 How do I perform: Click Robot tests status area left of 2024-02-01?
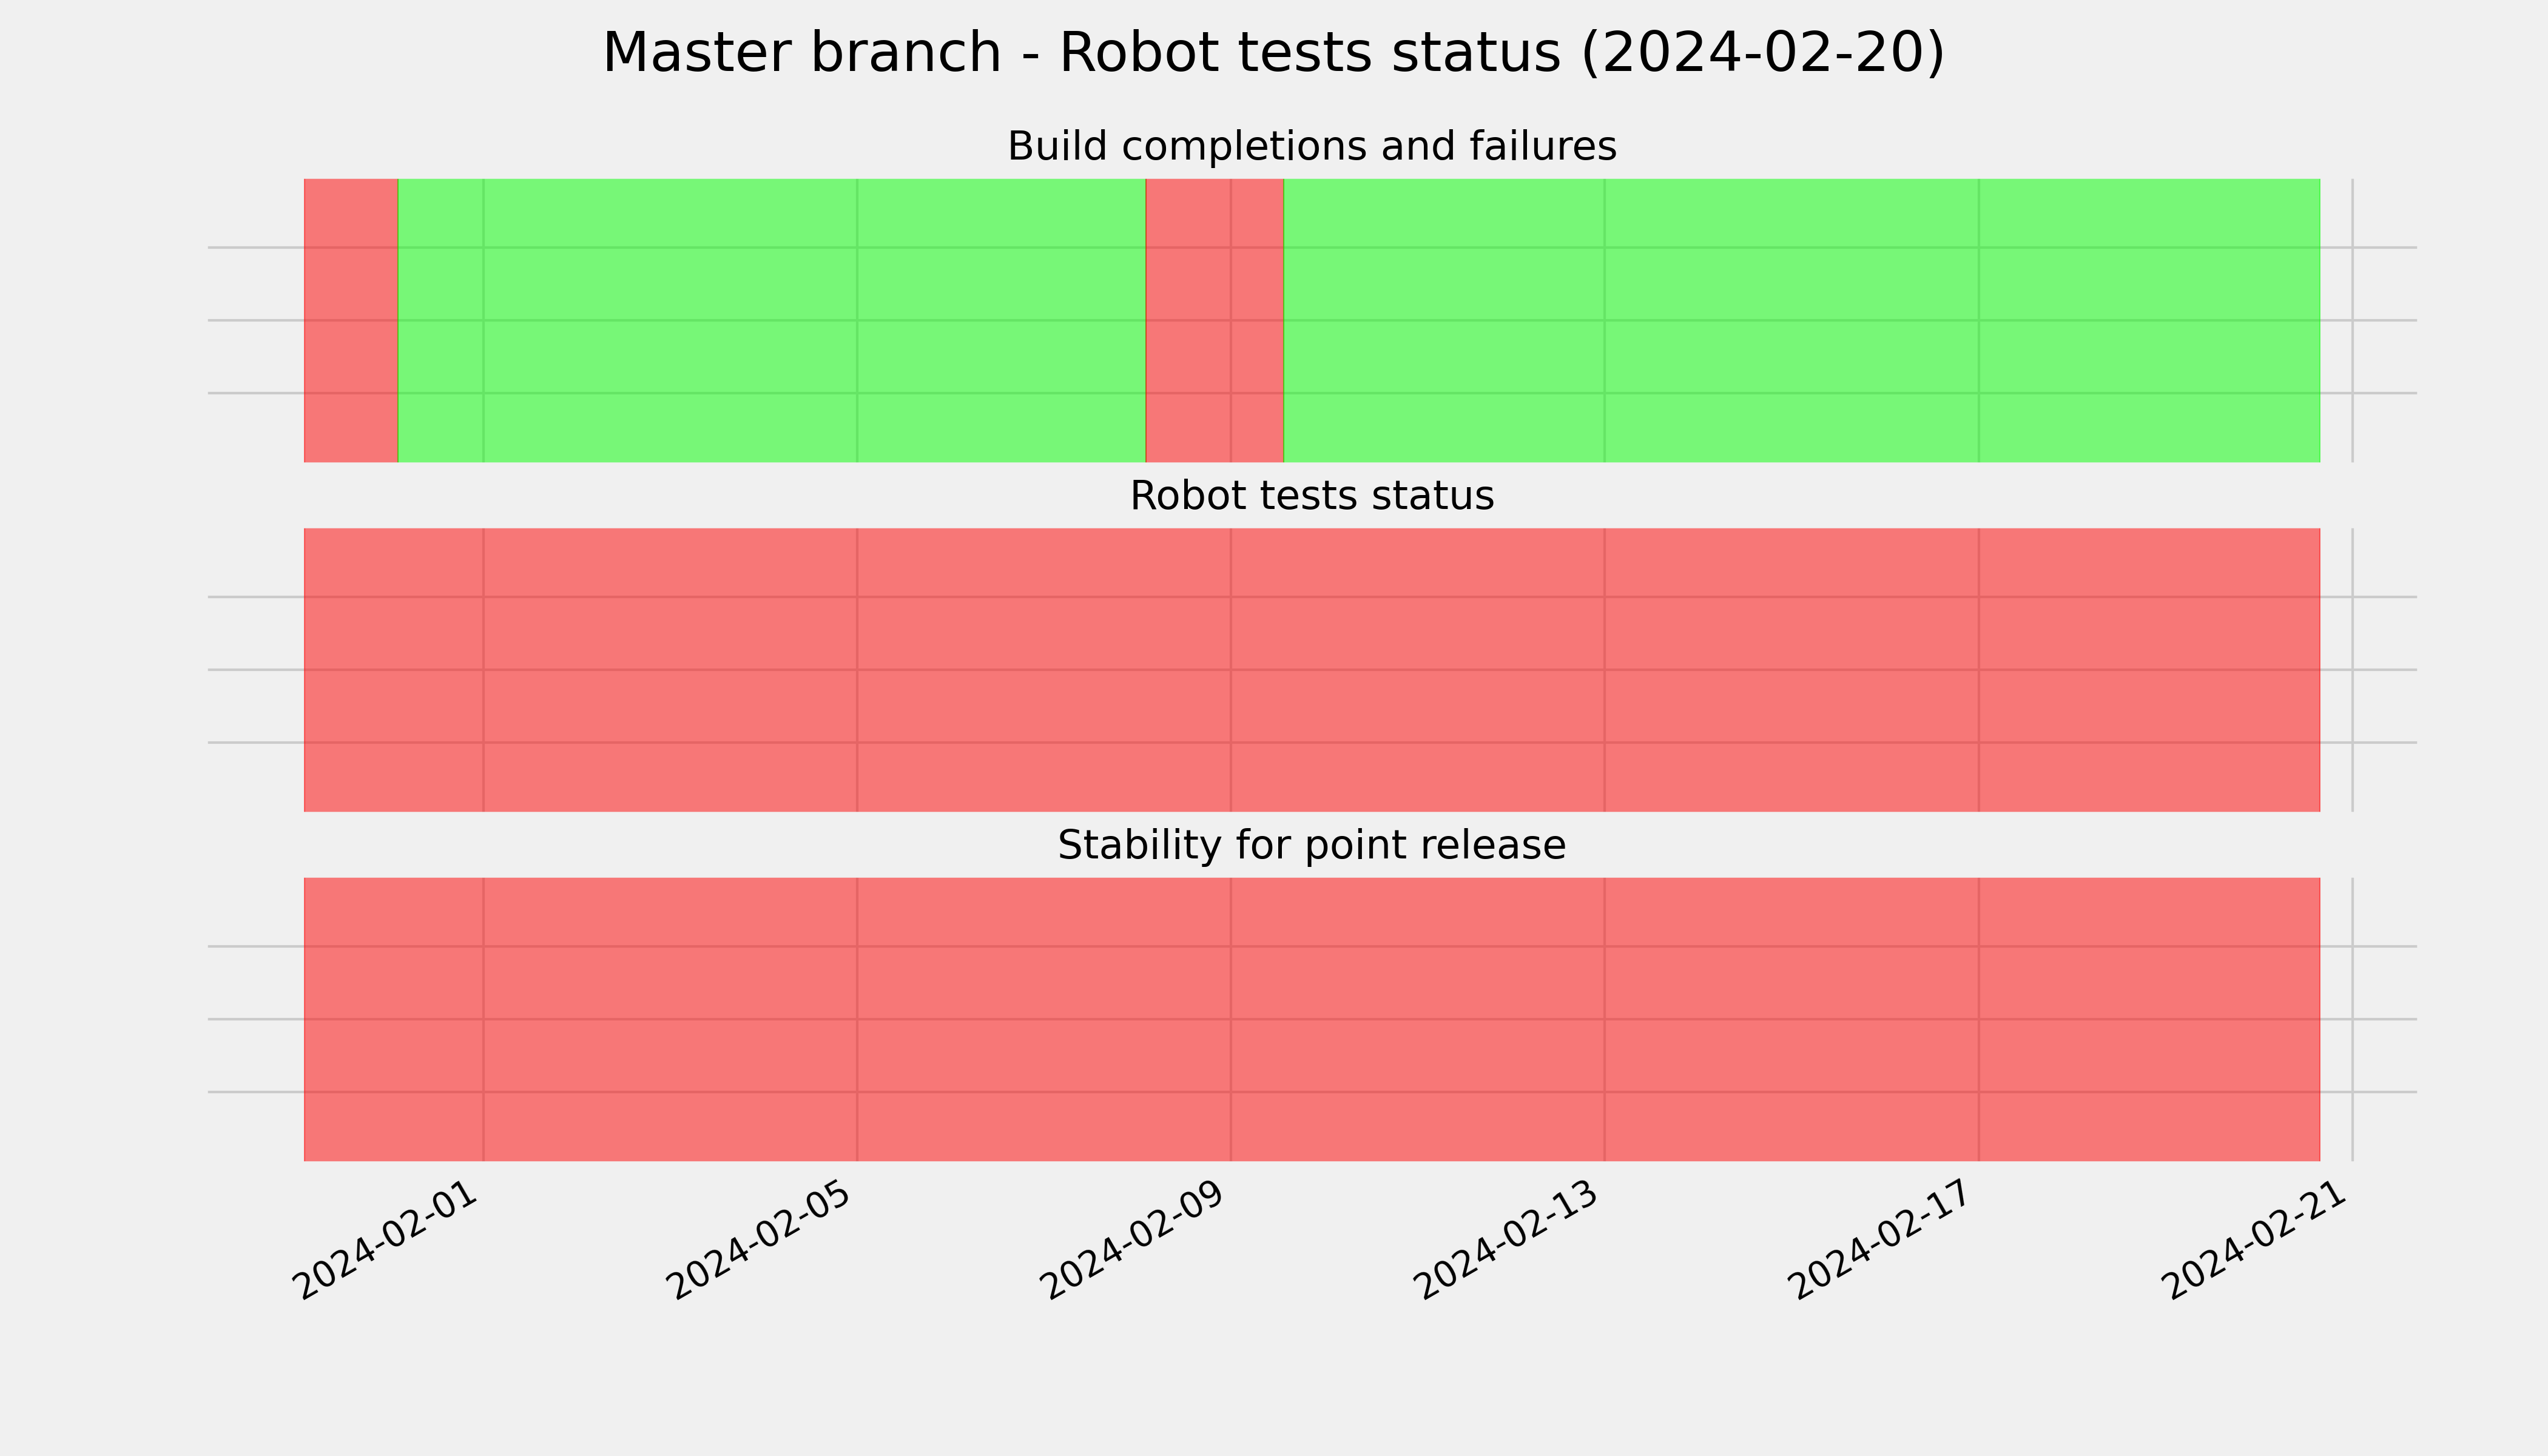tap(394, 670)
